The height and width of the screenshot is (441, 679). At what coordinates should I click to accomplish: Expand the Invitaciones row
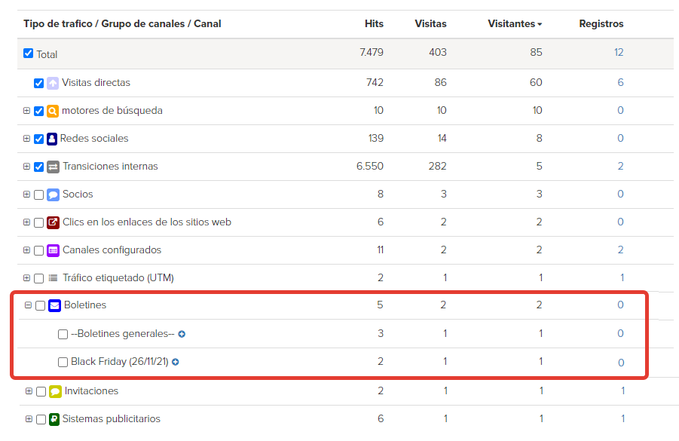point(29,391)
